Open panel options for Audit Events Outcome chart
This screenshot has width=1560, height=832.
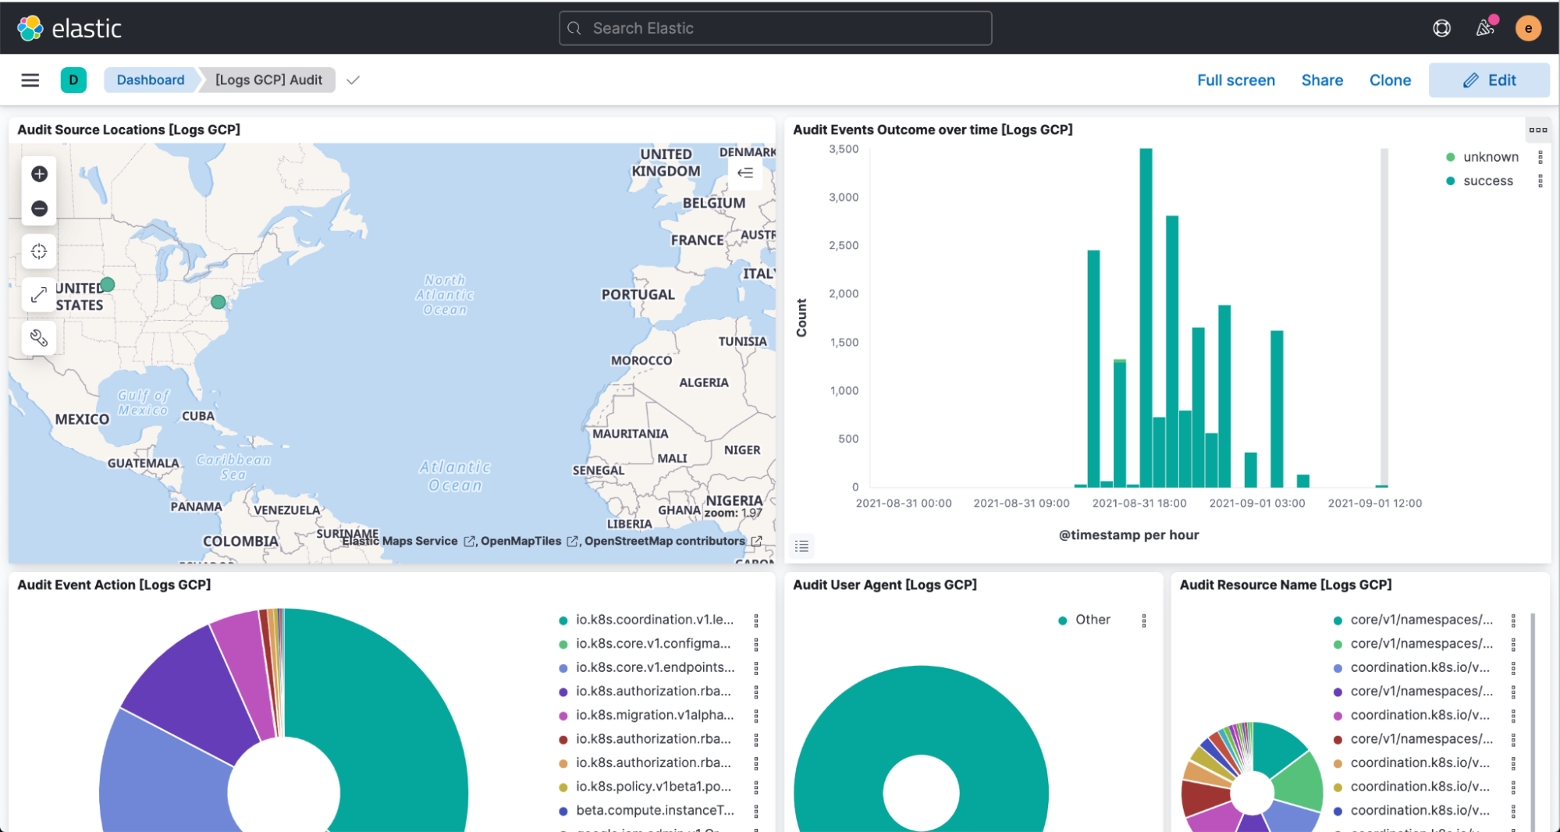tap(1537, 130)
